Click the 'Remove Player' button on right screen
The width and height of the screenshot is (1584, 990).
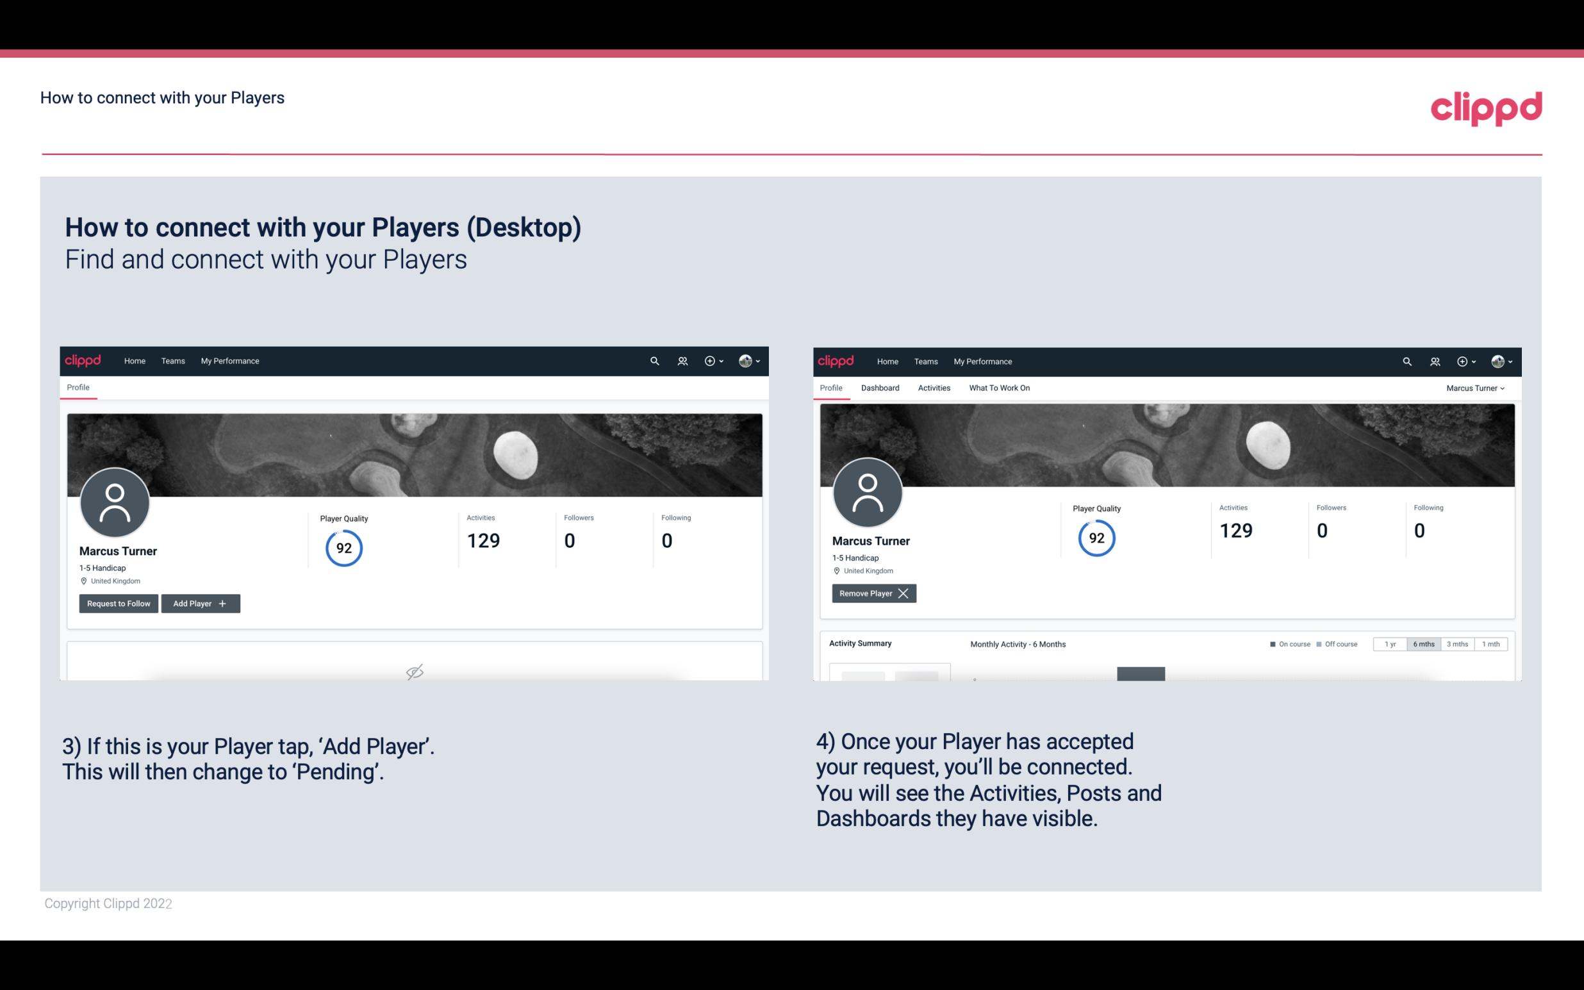pos(872,593)
